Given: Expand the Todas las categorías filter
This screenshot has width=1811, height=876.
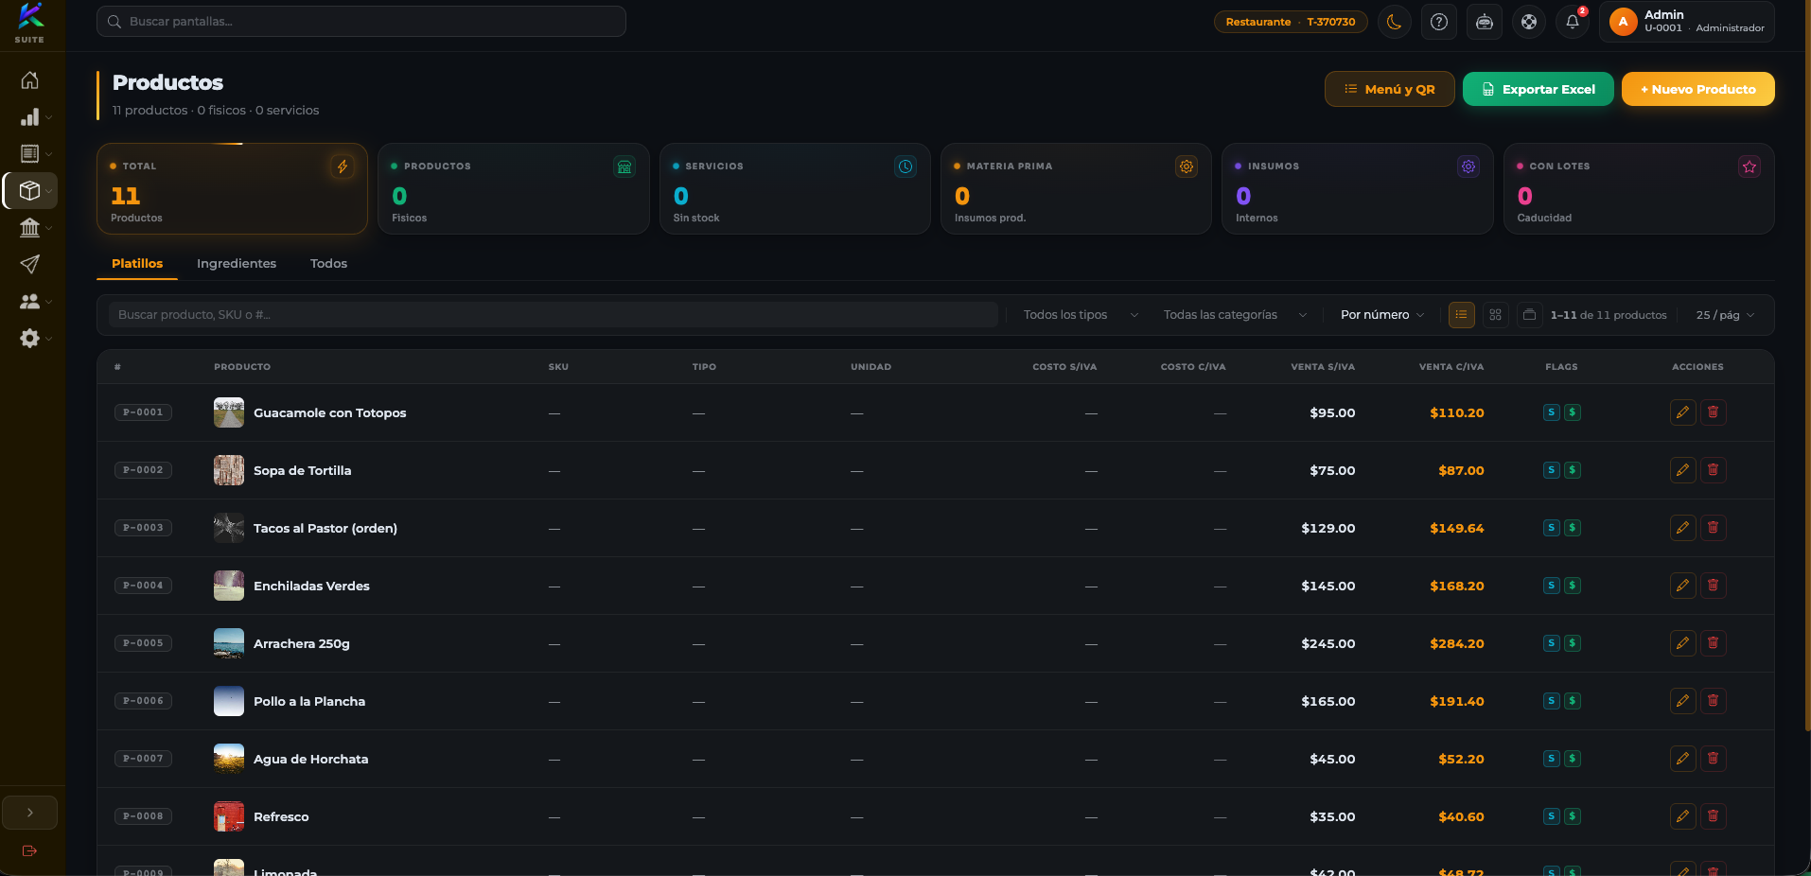Looking at the screenshot, I should 1235,315.
